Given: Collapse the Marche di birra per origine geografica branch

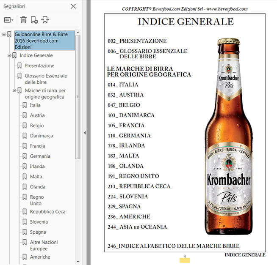Looking at the screenshot, I should (14, 90).
